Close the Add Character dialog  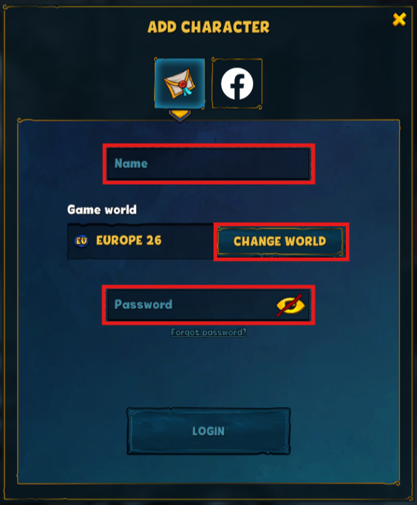point(400,19)
